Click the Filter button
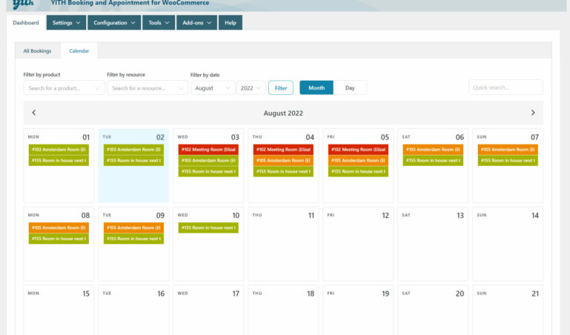The width and height of the screenshot is (570, 335). tap(281, 88)
